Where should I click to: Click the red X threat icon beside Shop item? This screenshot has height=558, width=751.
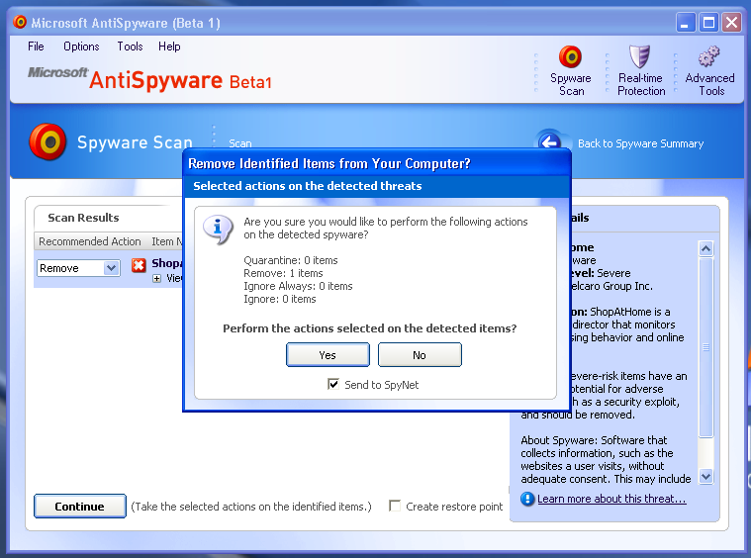pyautogui.click(x=139, y=265)
